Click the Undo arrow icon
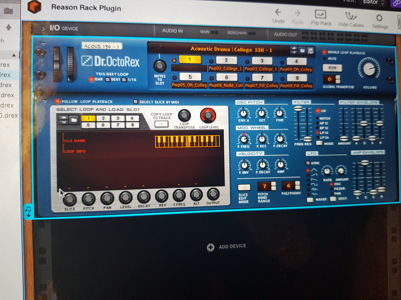The height and width of the screenshot is (300, 401). (x=278, y=12)
